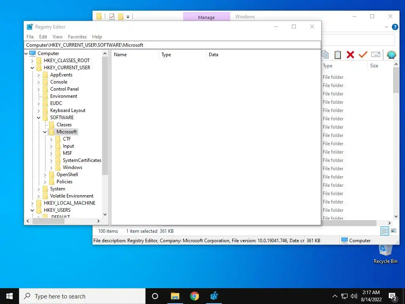Open Google Chrome from the taskbar
405x304 pixels.
coord(195,296)
